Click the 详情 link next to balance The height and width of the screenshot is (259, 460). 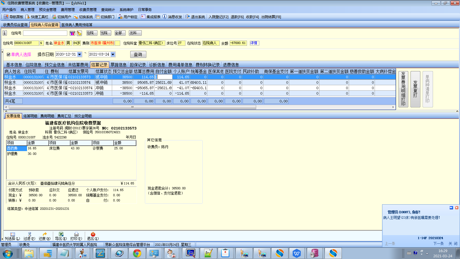[x=254, y=43]
